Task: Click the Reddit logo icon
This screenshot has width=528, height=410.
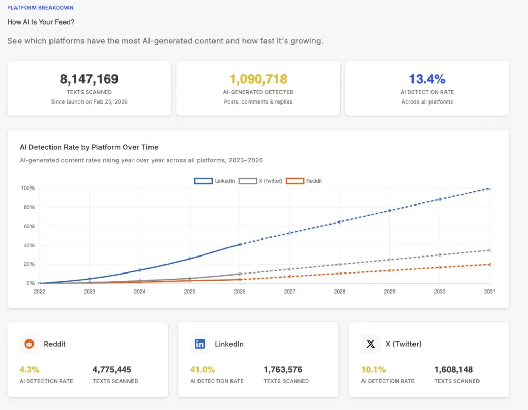Action: (29, 344)
